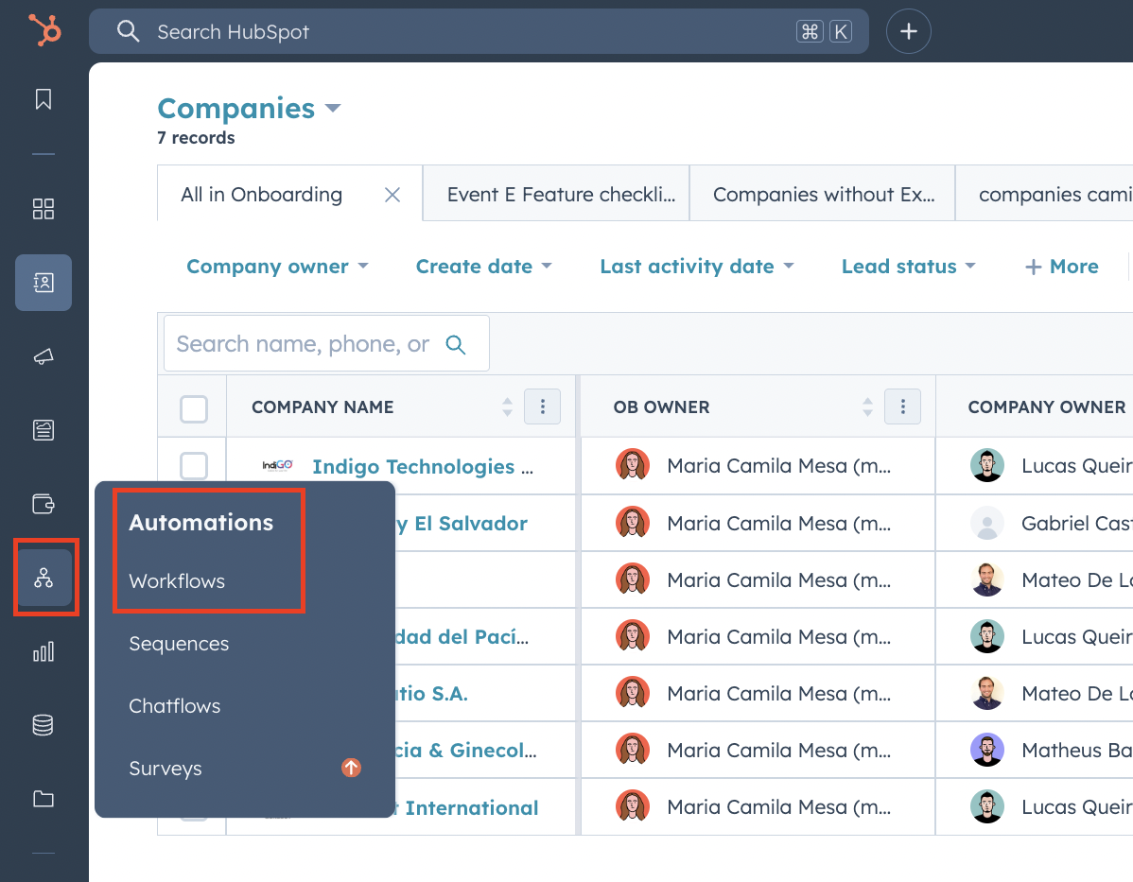Add more filters with + More
The height and width of the screenshot is (882, 1133).
tap(1061, 267)
